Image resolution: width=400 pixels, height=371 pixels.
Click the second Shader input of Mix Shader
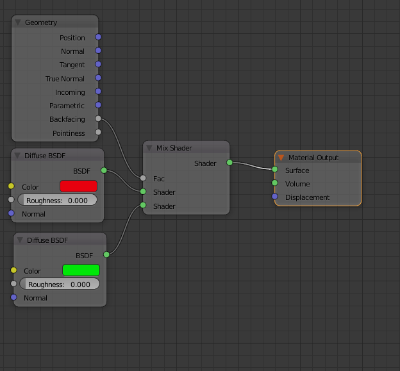pyautogui.click(x=143, y=205)
